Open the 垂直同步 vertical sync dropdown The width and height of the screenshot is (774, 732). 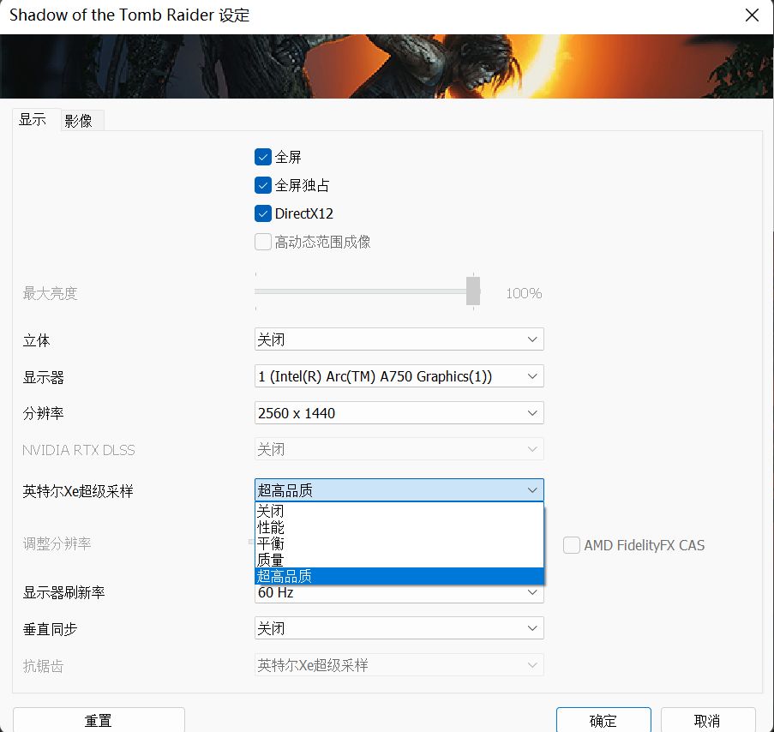[399, 627]
